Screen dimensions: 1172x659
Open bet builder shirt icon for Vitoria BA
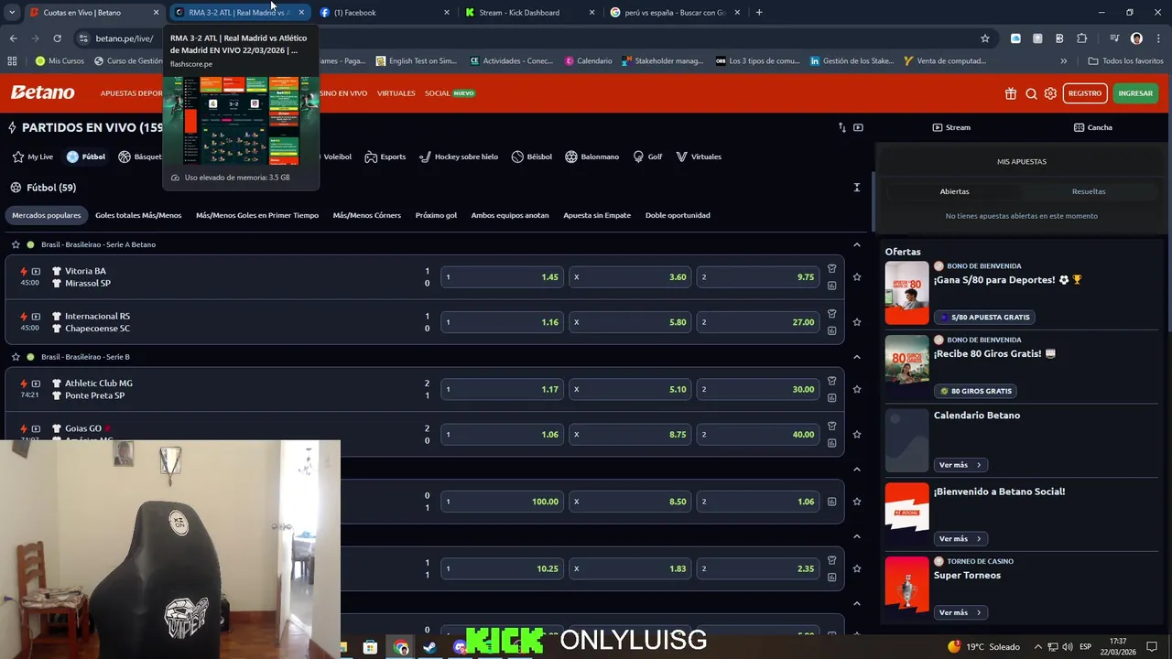pyautogui.click(x=831, y=269)
